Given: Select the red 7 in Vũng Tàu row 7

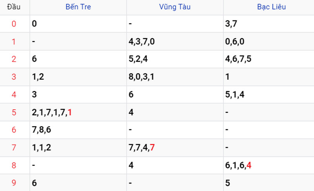Looking at the screenshot, I should [x=152, y=148].
